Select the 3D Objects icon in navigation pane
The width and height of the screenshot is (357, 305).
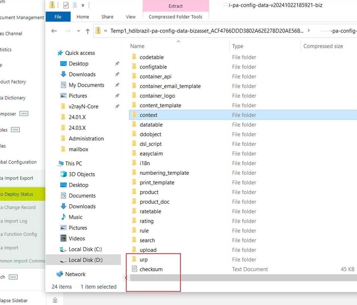63,174
